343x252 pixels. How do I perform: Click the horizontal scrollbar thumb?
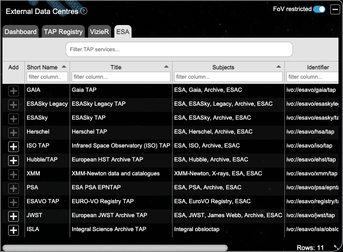(115, 247)
